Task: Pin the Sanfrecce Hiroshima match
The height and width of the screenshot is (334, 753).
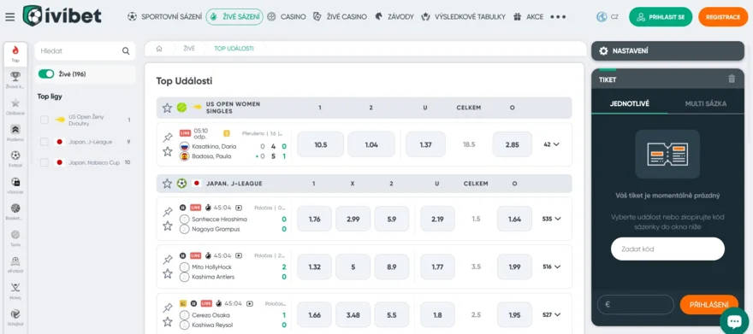Action: (x=167, y=212)
